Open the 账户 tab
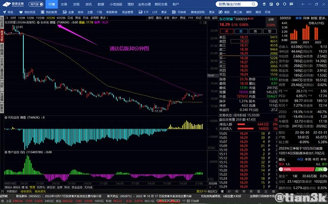 click(x=176, y=4)
